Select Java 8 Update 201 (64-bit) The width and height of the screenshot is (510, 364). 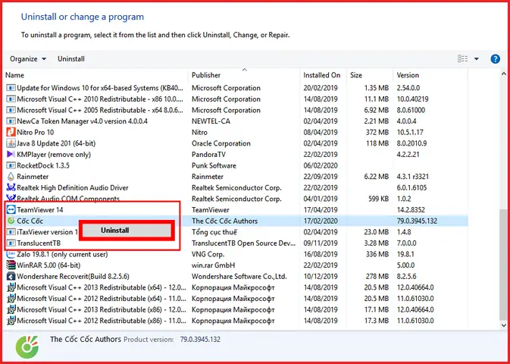click(x=56, y=143)
